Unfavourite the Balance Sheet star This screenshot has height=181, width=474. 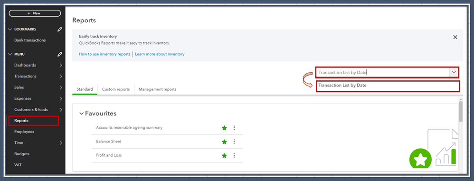pyautogui.click(x=224, y=142)
